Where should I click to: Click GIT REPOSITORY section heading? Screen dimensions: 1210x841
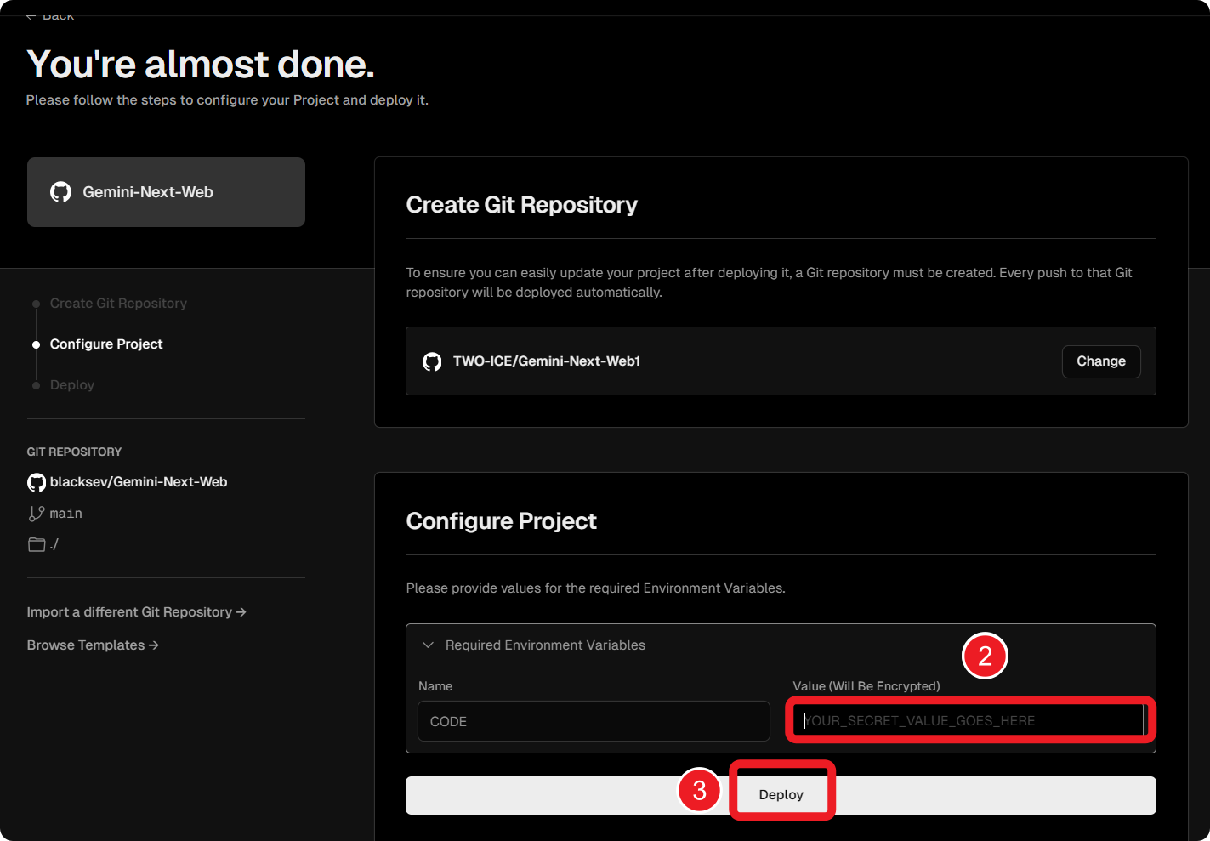click(x=74, y=452)
